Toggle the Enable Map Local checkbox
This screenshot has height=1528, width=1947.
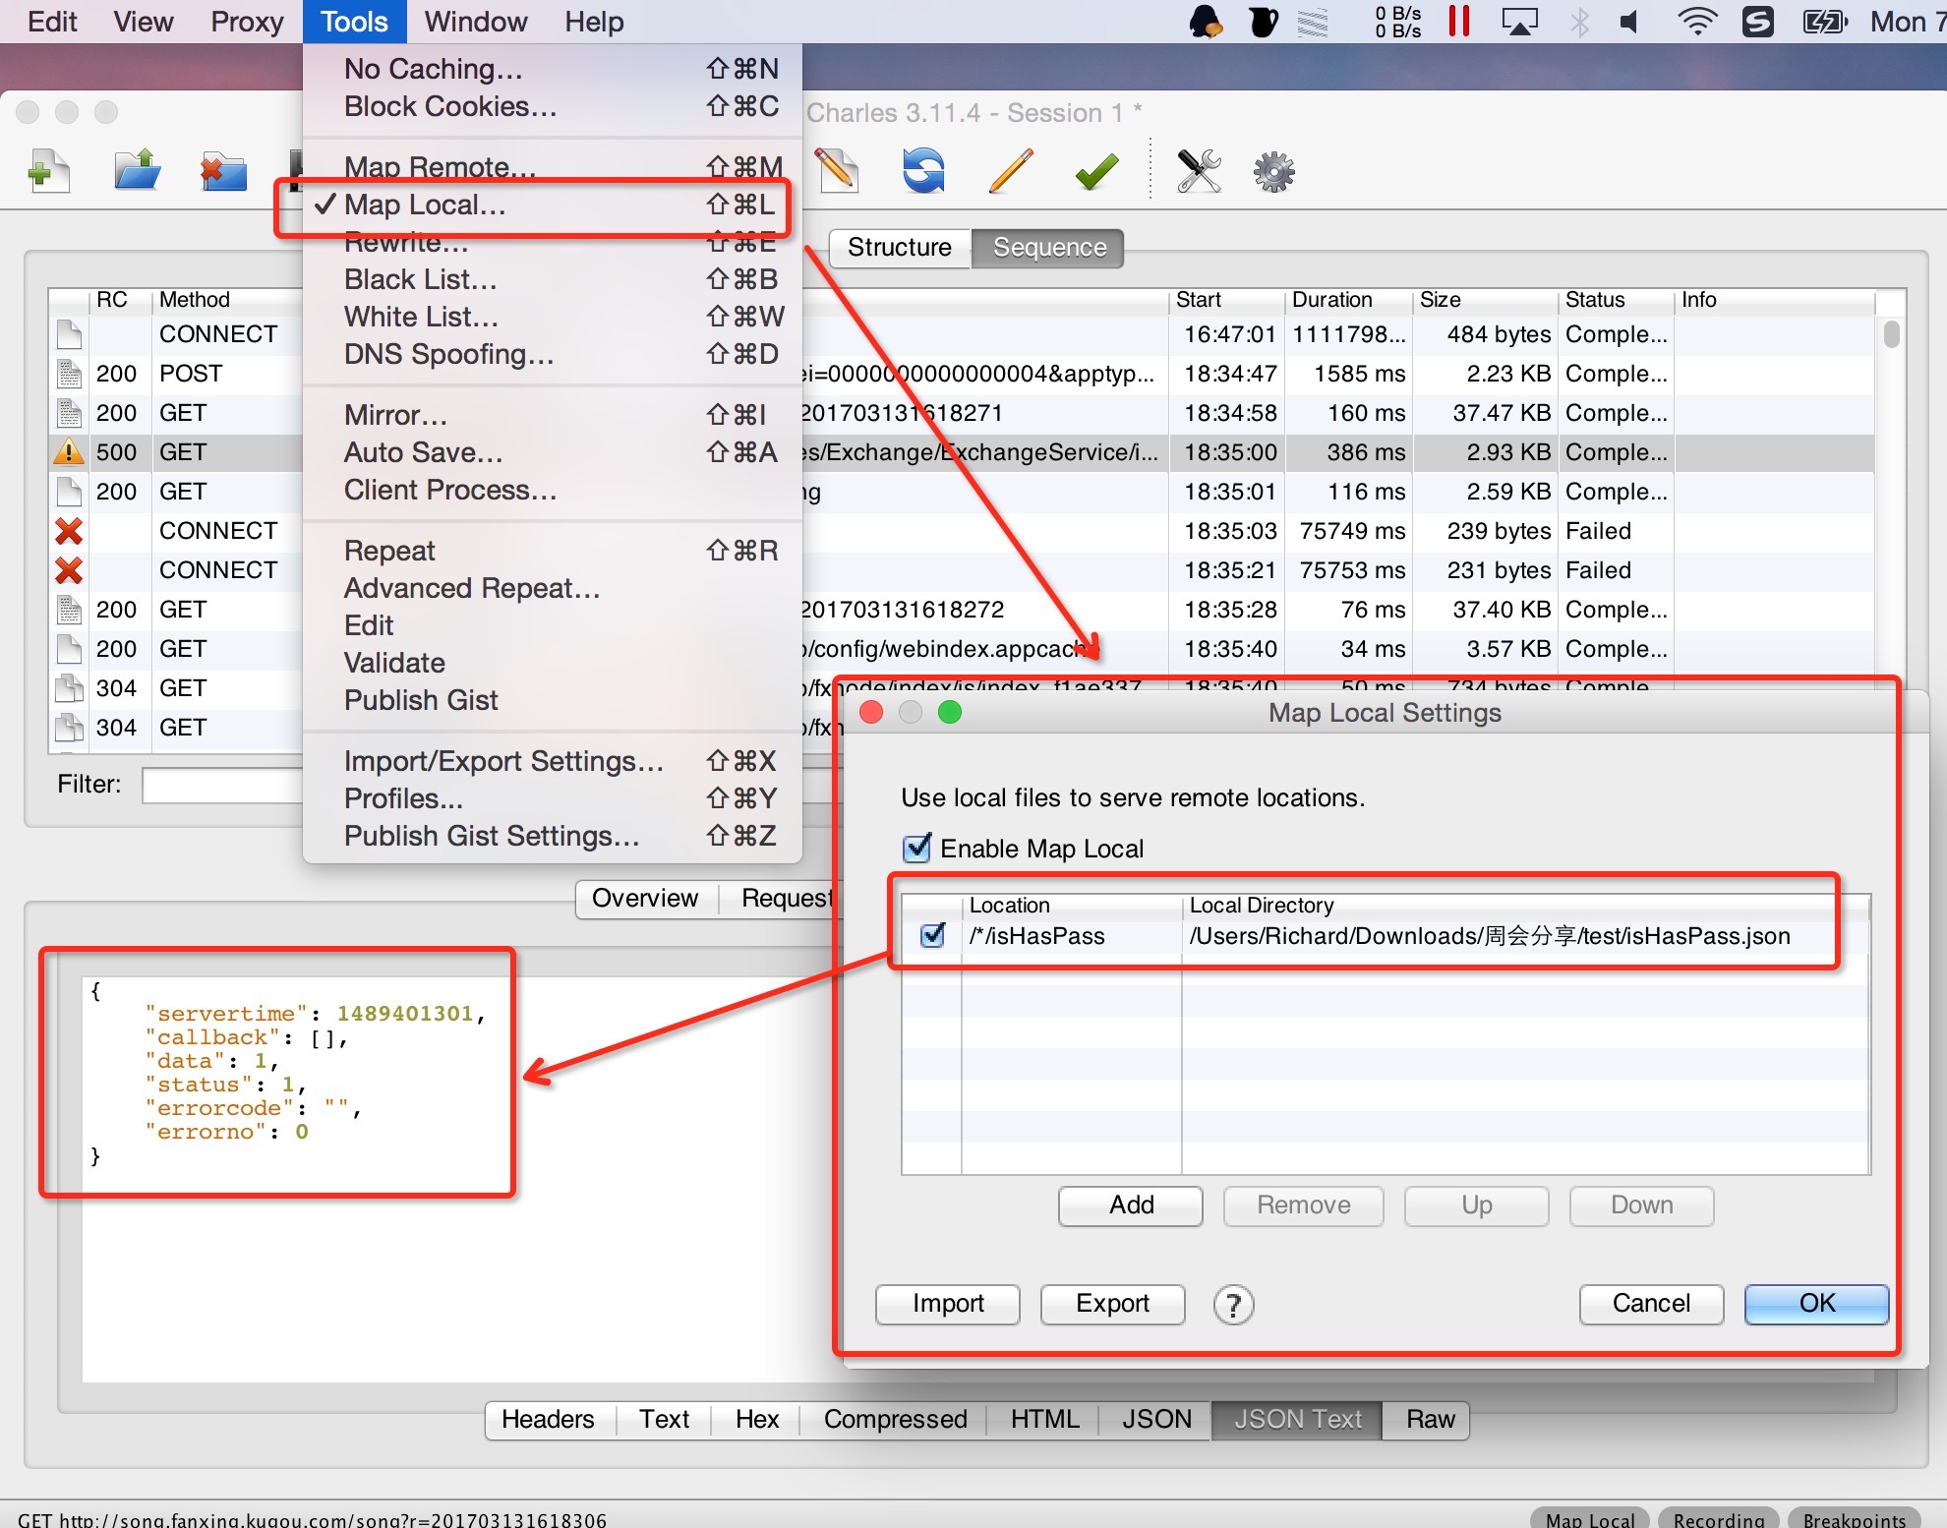pyautogui.click(x=916, y=848)
